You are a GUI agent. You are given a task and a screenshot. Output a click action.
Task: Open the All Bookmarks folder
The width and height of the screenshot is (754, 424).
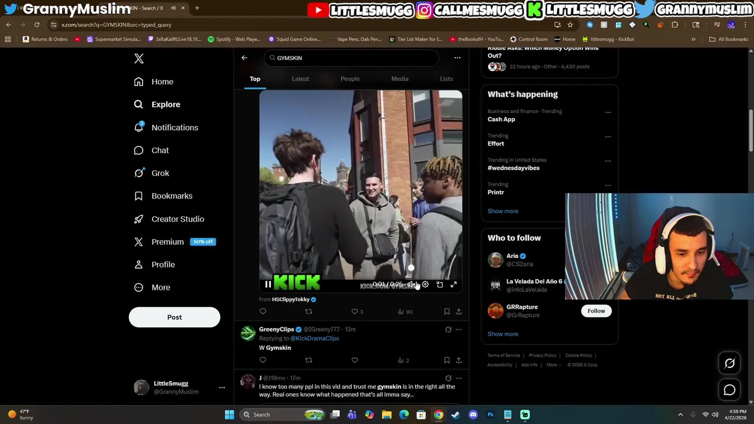pos(729,39)
